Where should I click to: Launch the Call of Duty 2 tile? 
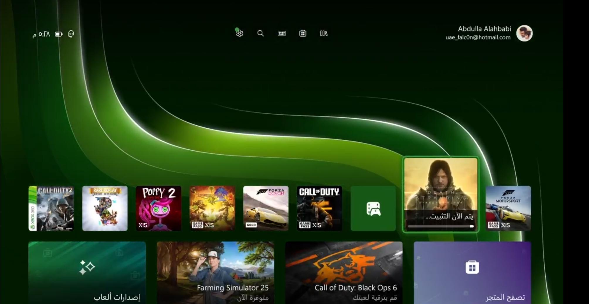click(51, 208)
